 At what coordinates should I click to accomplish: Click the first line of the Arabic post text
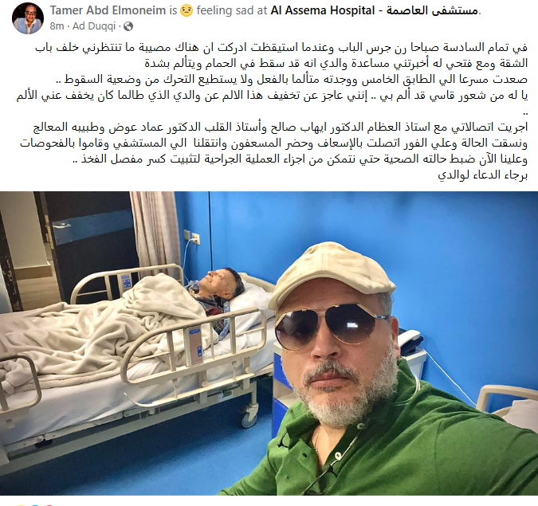click(281, 47)
